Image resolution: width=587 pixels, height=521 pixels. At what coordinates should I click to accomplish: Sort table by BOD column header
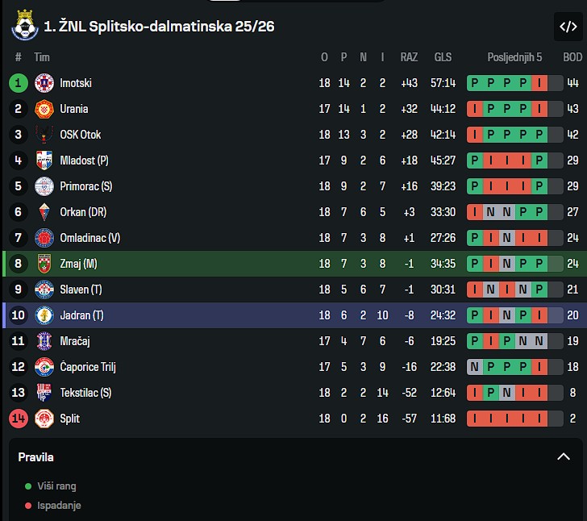coord(572,57)
